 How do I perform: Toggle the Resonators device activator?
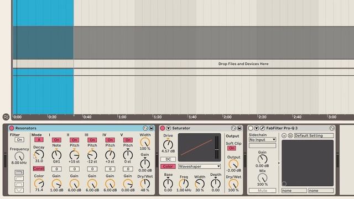pyautogui.click(x=12, y=128)
